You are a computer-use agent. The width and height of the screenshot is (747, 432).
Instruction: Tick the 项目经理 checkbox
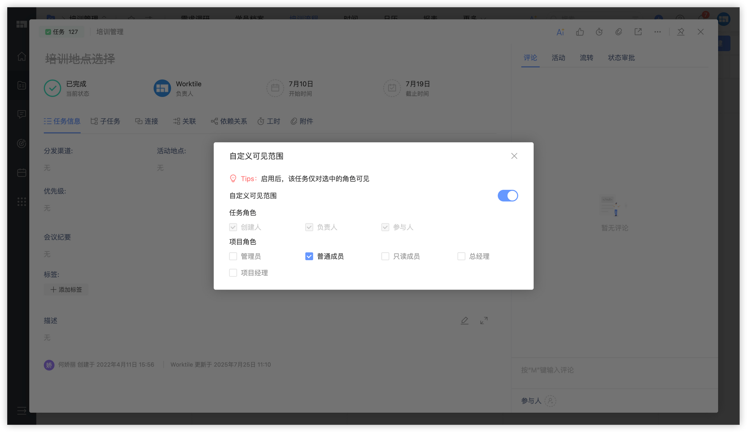233,273
